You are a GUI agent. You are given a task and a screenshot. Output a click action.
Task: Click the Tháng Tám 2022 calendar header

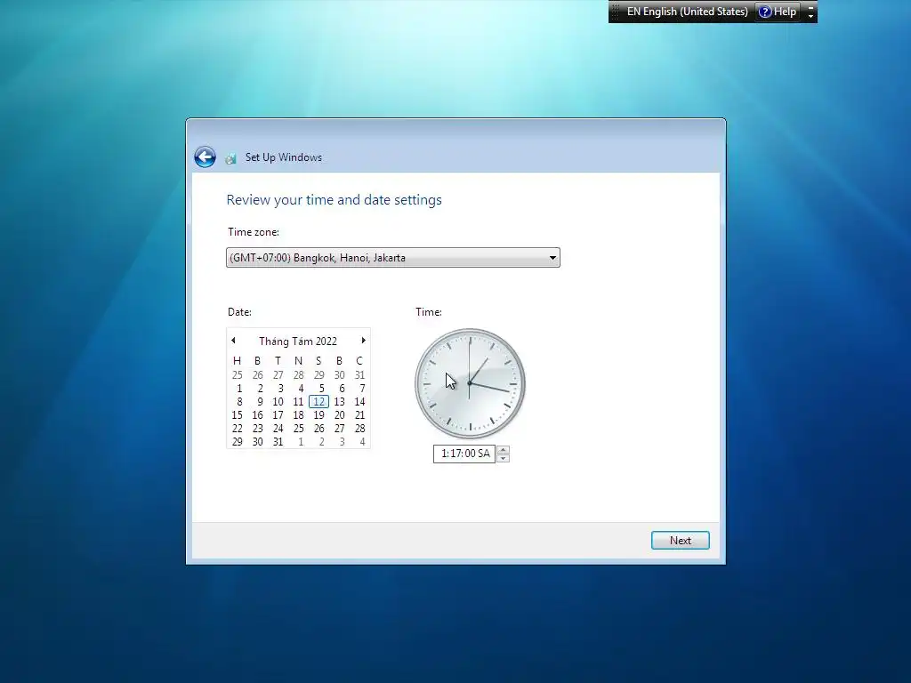[298, 341]
